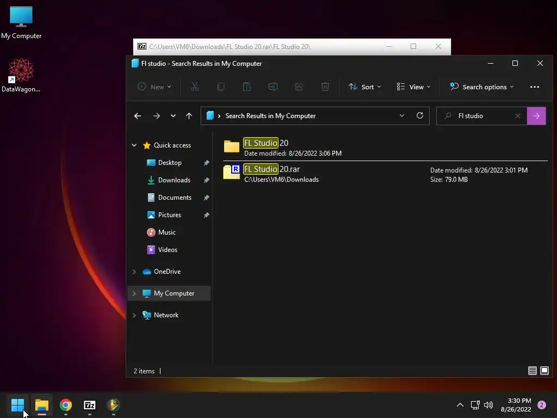
Task: Click the FL Studio fruit taskbar icon
Action: tap(114, 405)
